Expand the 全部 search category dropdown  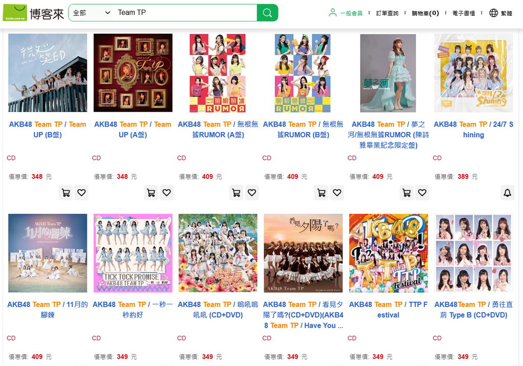91,13
